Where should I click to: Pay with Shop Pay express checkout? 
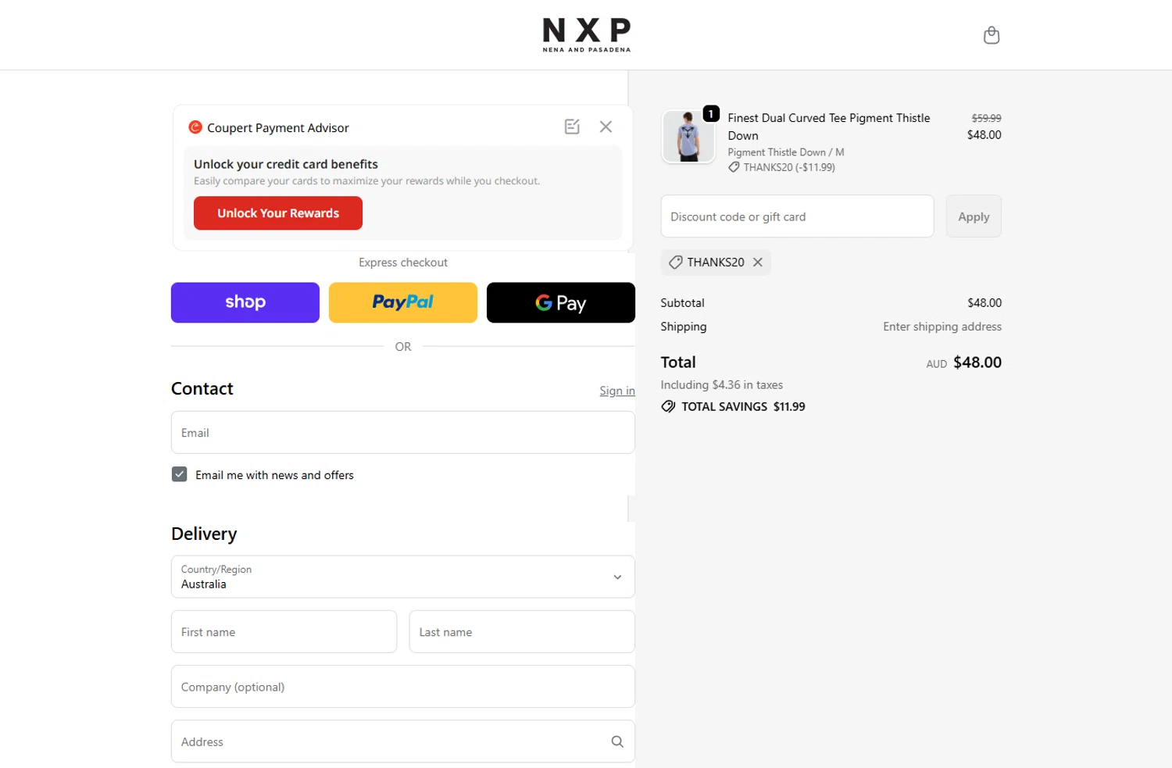[245, 302]
